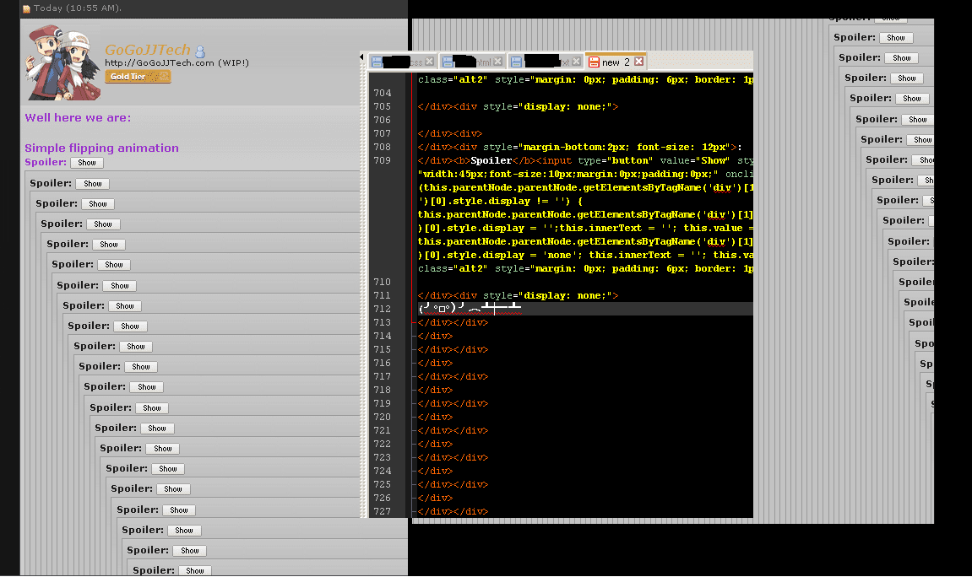This screenshot has height=577, width=972.
Task: Click the </div></div> code on line 713
Action: (453, 323)
